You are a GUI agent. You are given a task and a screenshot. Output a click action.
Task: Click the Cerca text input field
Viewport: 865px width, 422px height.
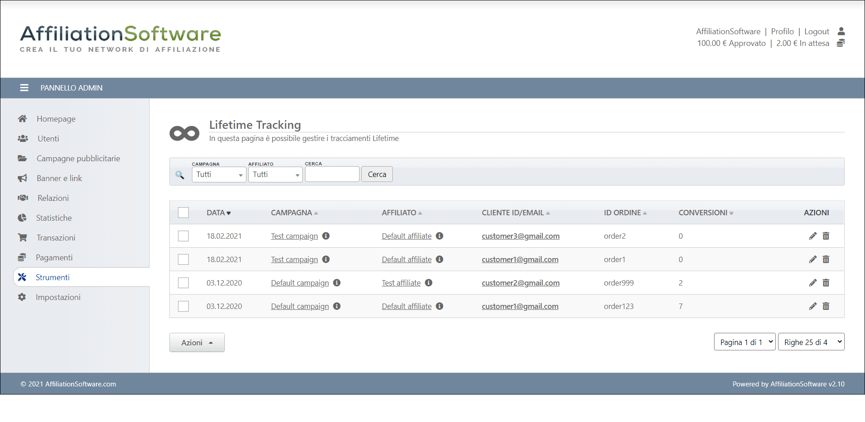point(332,174)
